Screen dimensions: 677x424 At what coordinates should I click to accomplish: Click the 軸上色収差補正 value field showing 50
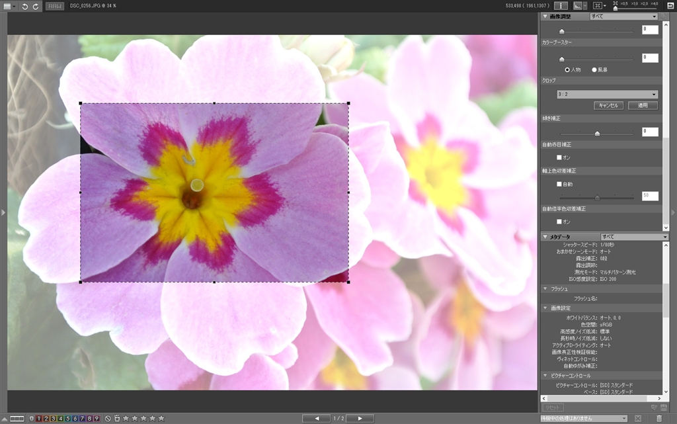point(650,196)
